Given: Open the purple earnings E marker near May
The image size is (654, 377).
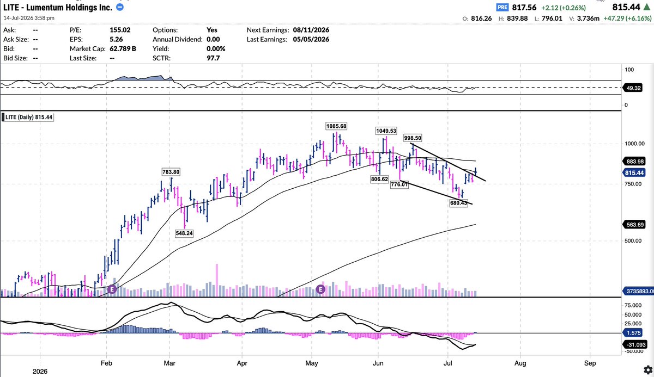Looking at the screenshot, I should click(x=321, y=289).
